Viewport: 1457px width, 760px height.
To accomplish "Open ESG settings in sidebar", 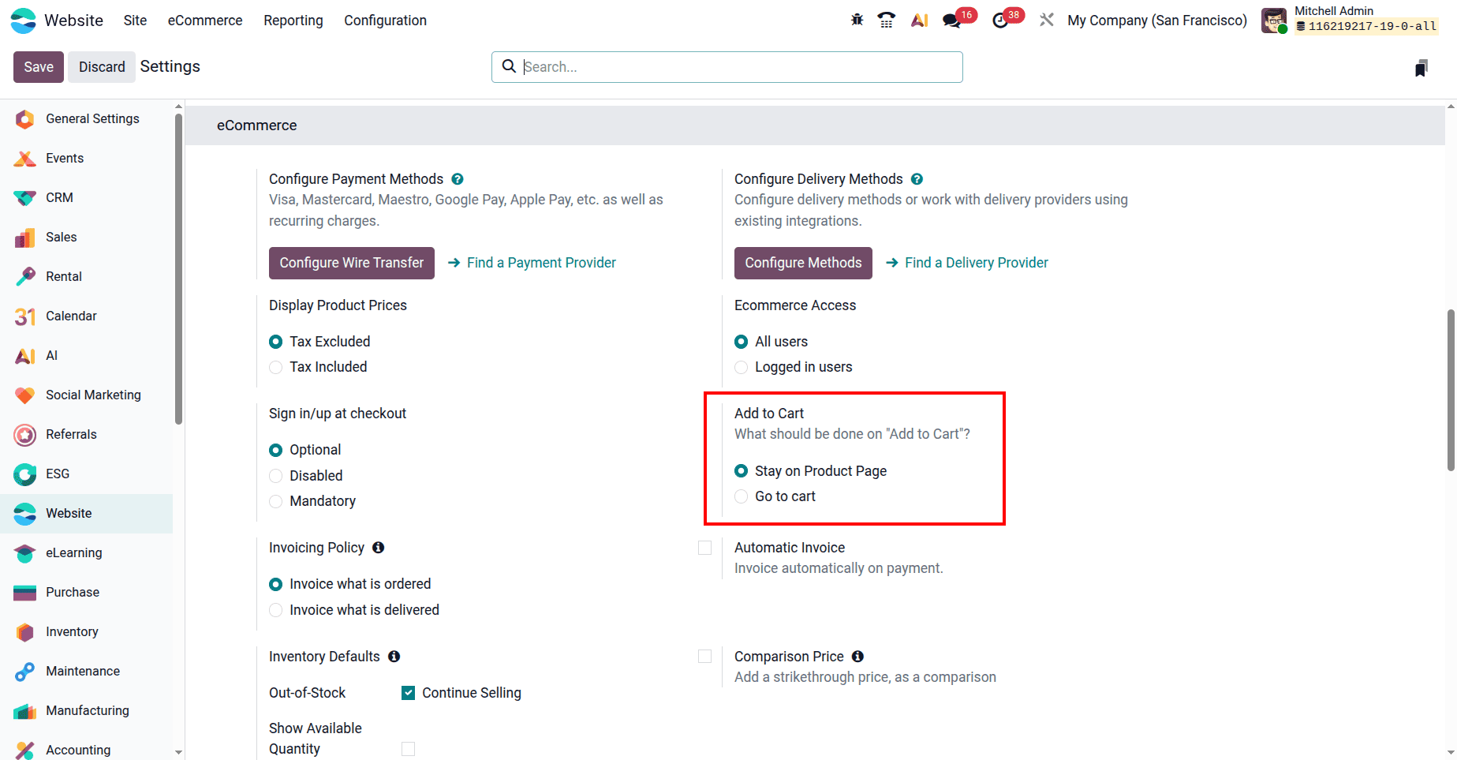I will point(86,474).
